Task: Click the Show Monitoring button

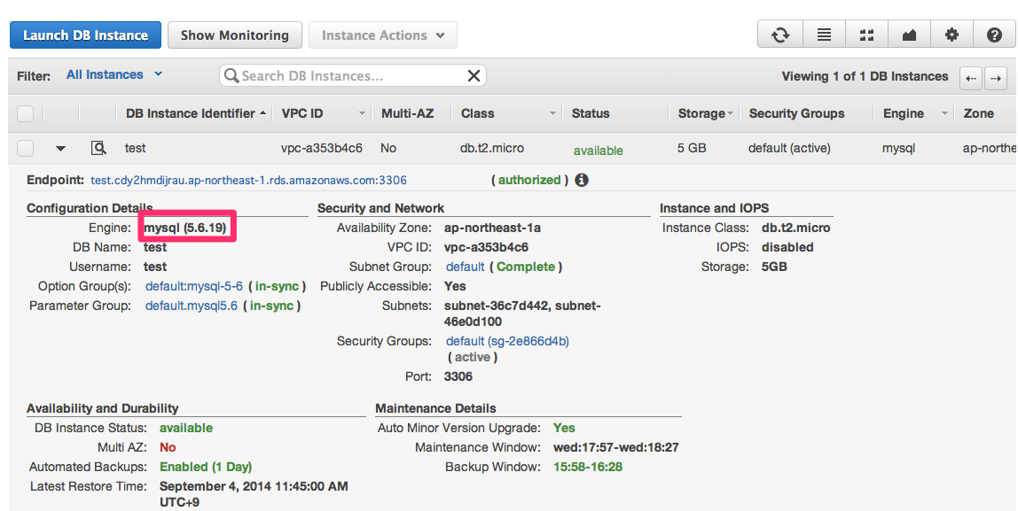Action: click(234, 35)
